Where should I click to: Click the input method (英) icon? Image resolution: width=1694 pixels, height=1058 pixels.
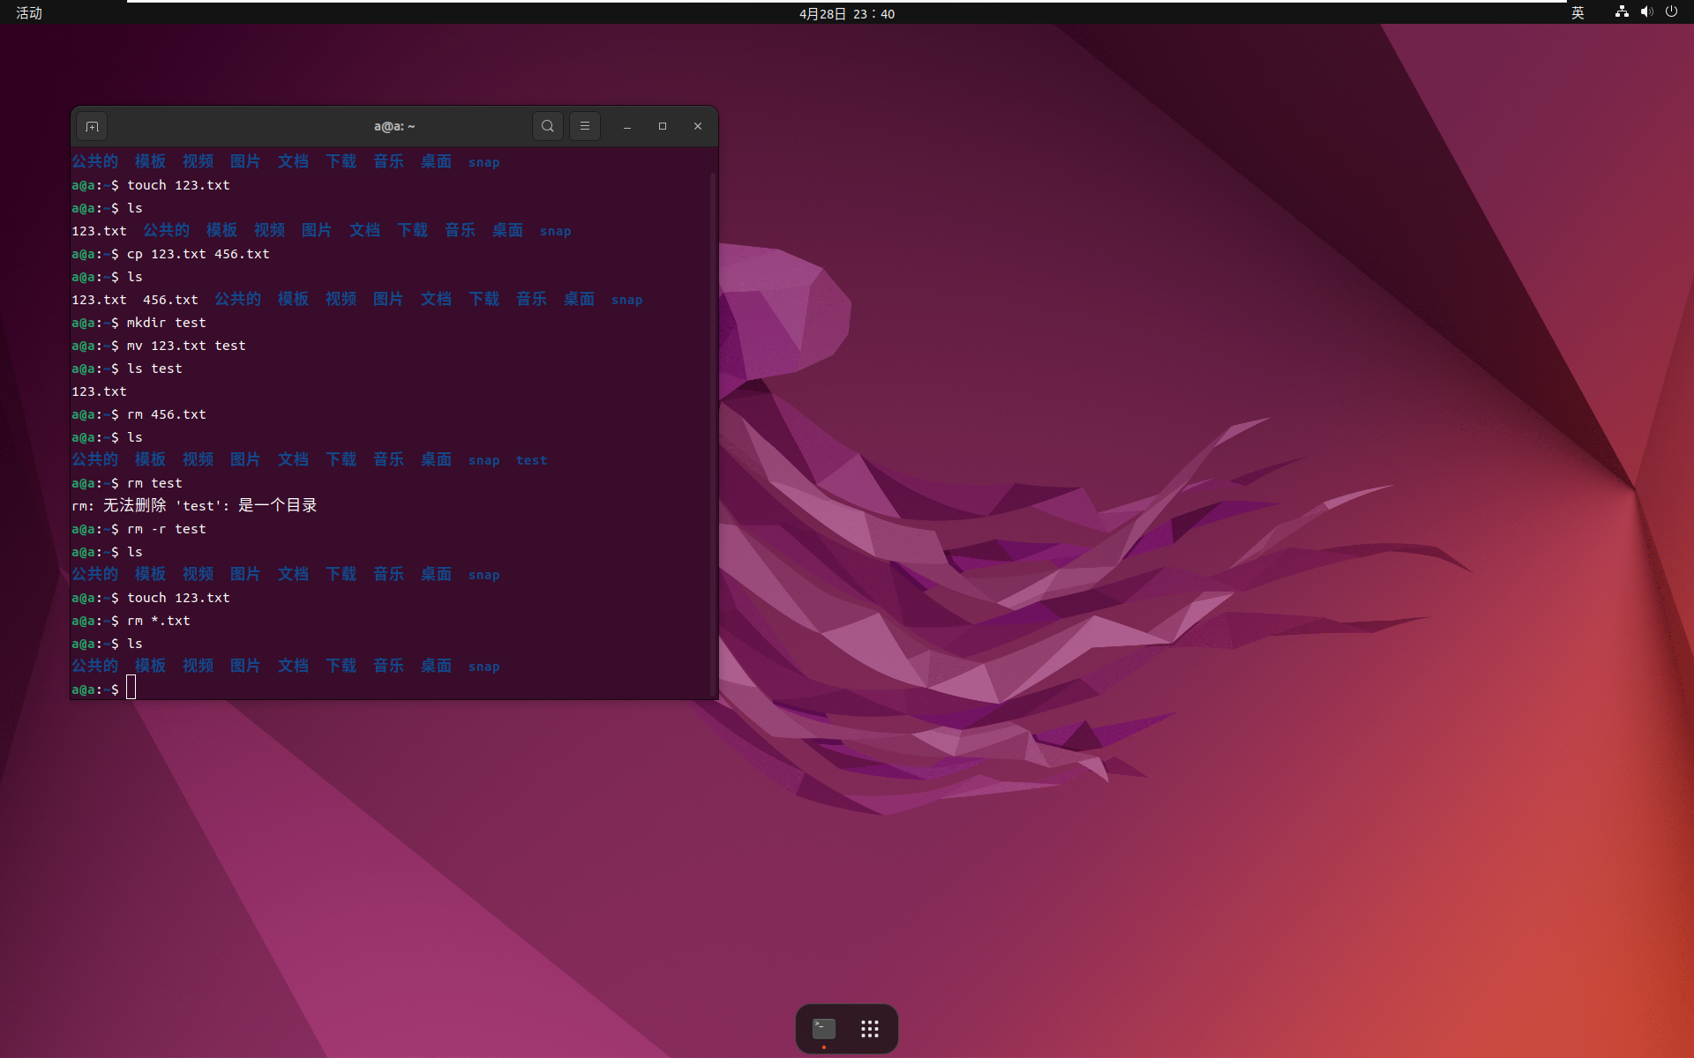1576,13
